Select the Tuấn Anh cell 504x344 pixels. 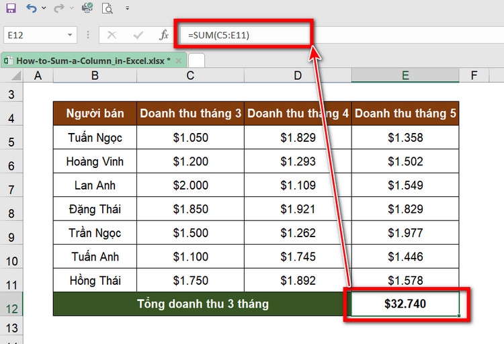coord(95,256)
